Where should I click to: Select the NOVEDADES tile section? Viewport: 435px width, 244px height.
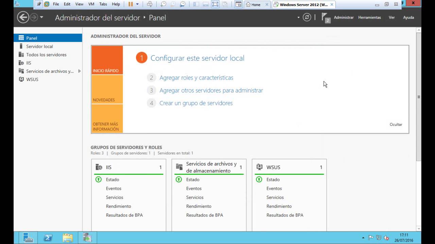[x=107, y=89]
